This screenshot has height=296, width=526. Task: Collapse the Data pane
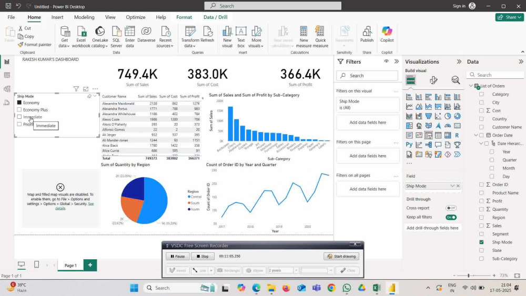pyautogui.click(x=521, y=62)
